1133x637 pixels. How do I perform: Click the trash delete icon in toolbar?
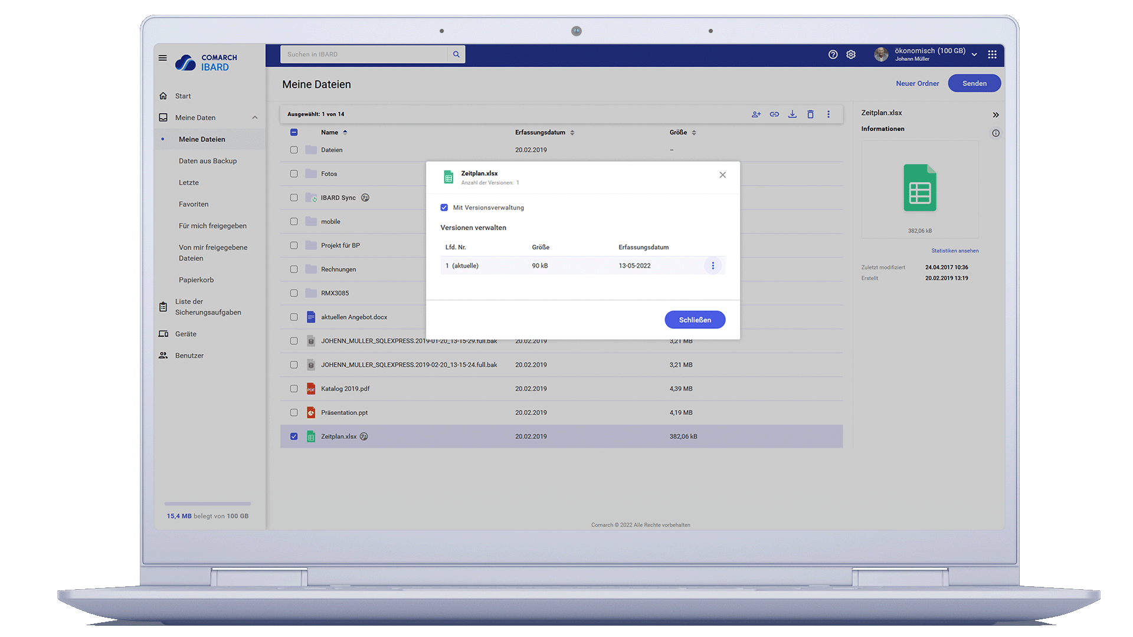pos(810,114)
